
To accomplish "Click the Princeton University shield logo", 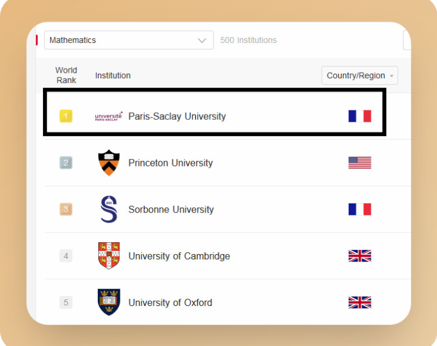I will (109, 162).
